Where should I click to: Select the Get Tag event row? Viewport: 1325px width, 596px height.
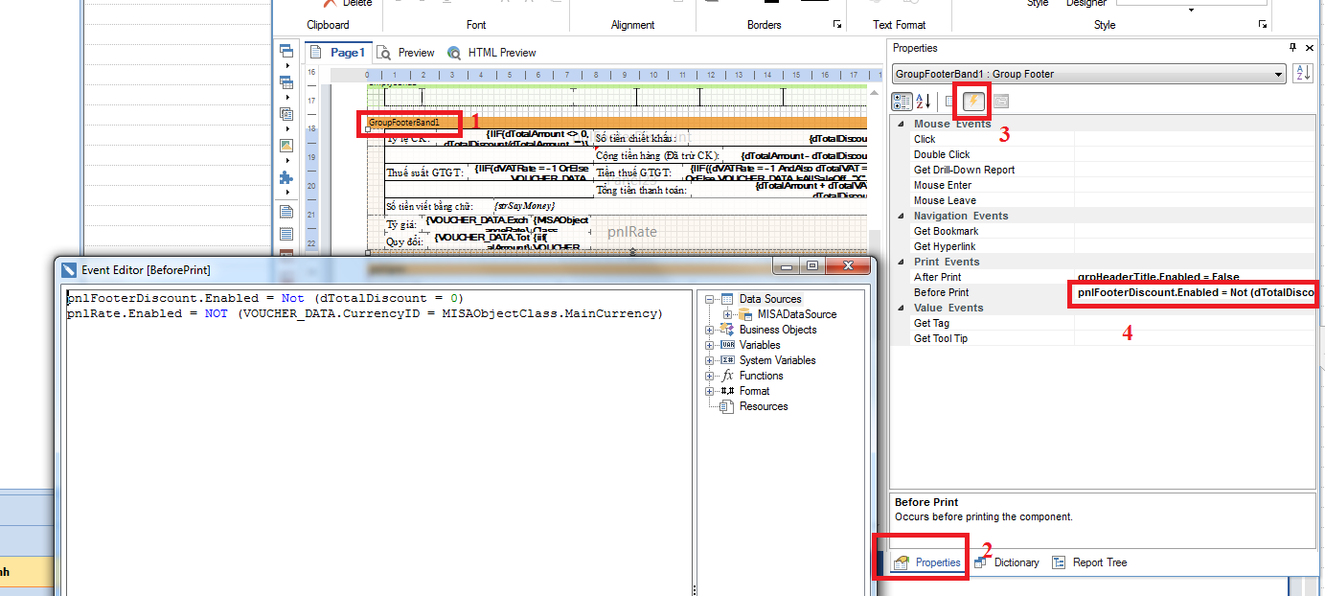click(x=1111, y=323)
